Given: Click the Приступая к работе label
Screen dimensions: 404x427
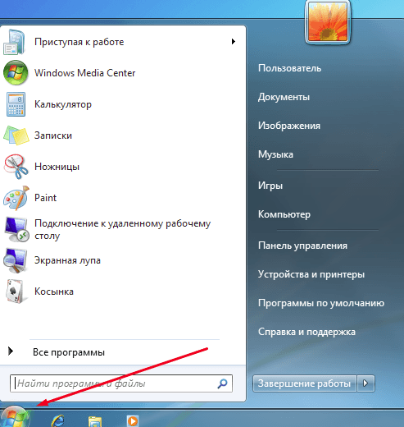Looking at the screenshot, I should (79, 42).
